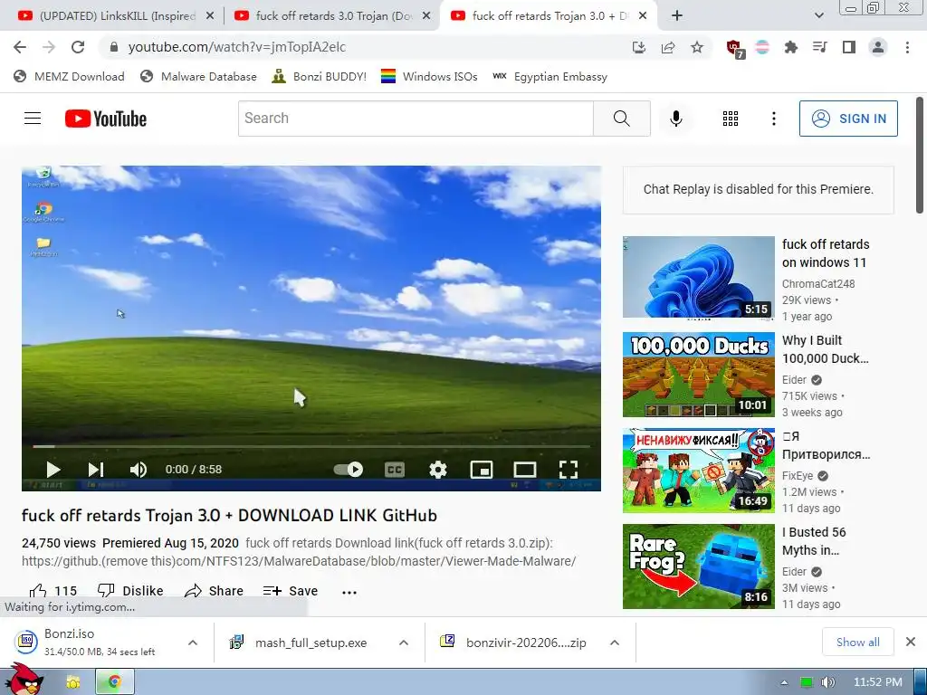Toggle closed captions CC button

395,470
